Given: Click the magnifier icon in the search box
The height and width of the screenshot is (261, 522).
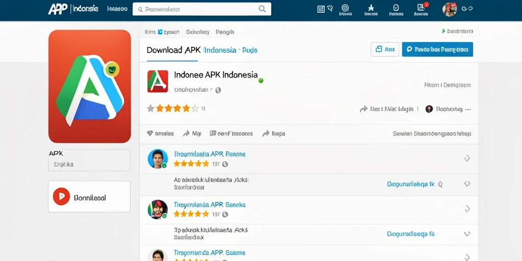Looking at the screenshot, I should tap(263, 9).
